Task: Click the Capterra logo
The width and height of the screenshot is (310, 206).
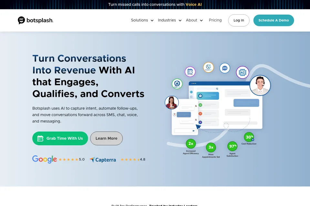Action: pos(103,160)
